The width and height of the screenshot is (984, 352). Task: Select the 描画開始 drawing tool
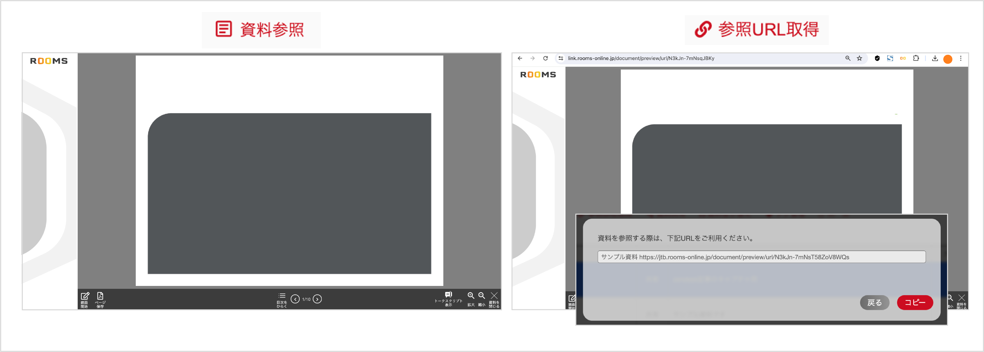85,299
